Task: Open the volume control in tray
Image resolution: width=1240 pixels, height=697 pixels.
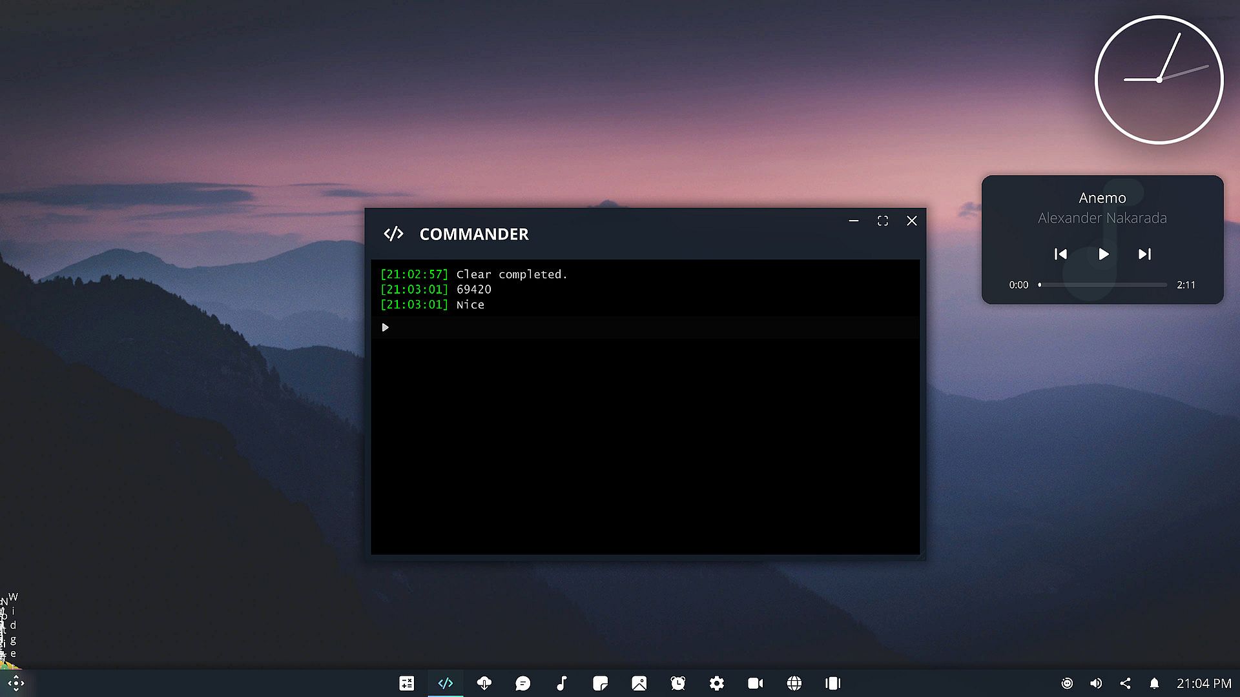Action: point(1096,683)
